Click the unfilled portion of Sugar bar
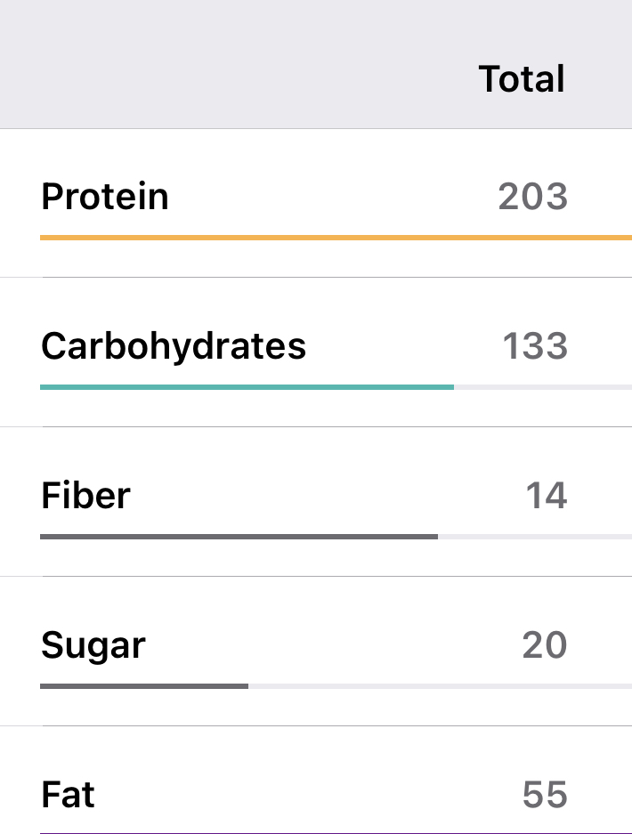The width and height of the screenshot is (632, 834). tap(440, 686)
